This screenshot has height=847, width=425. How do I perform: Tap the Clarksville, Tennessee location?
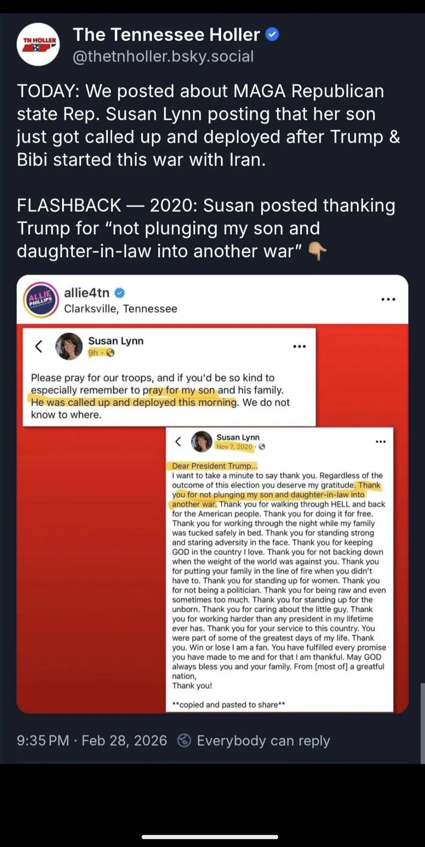(x=121, y=309)
